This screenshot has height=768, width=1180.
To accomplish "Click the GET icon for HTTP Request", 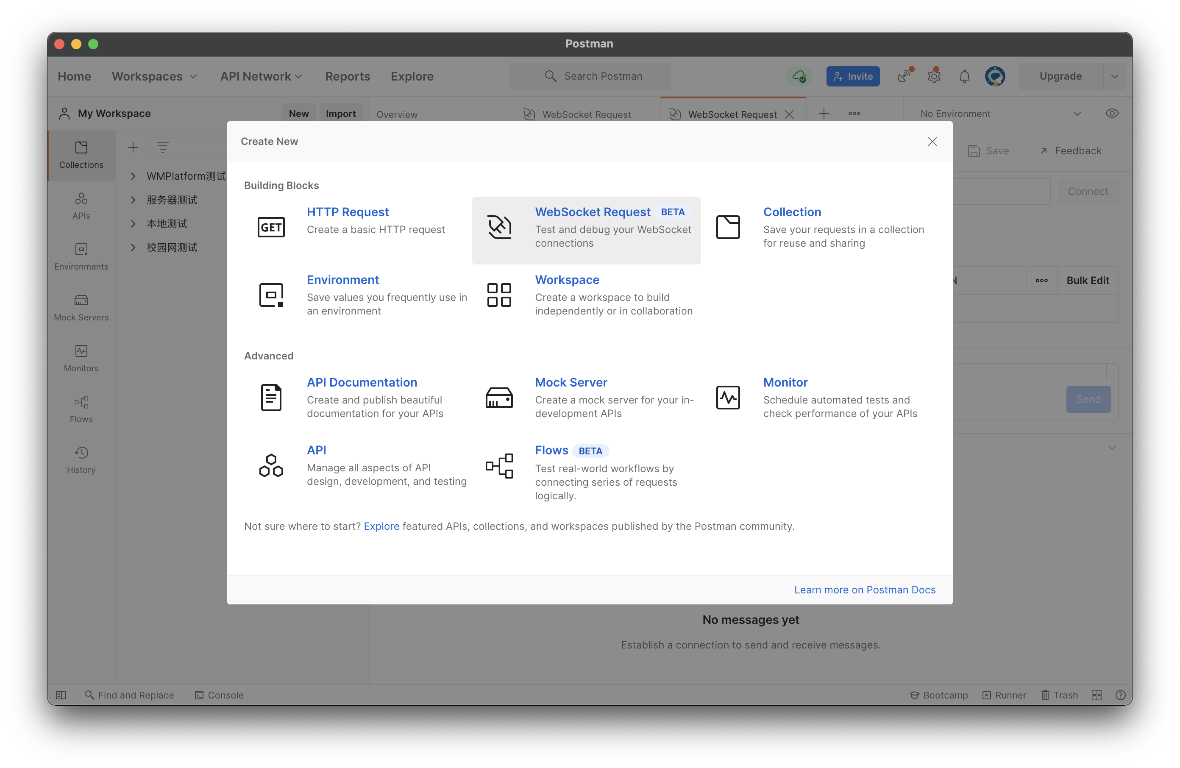I will coord(271,227).
